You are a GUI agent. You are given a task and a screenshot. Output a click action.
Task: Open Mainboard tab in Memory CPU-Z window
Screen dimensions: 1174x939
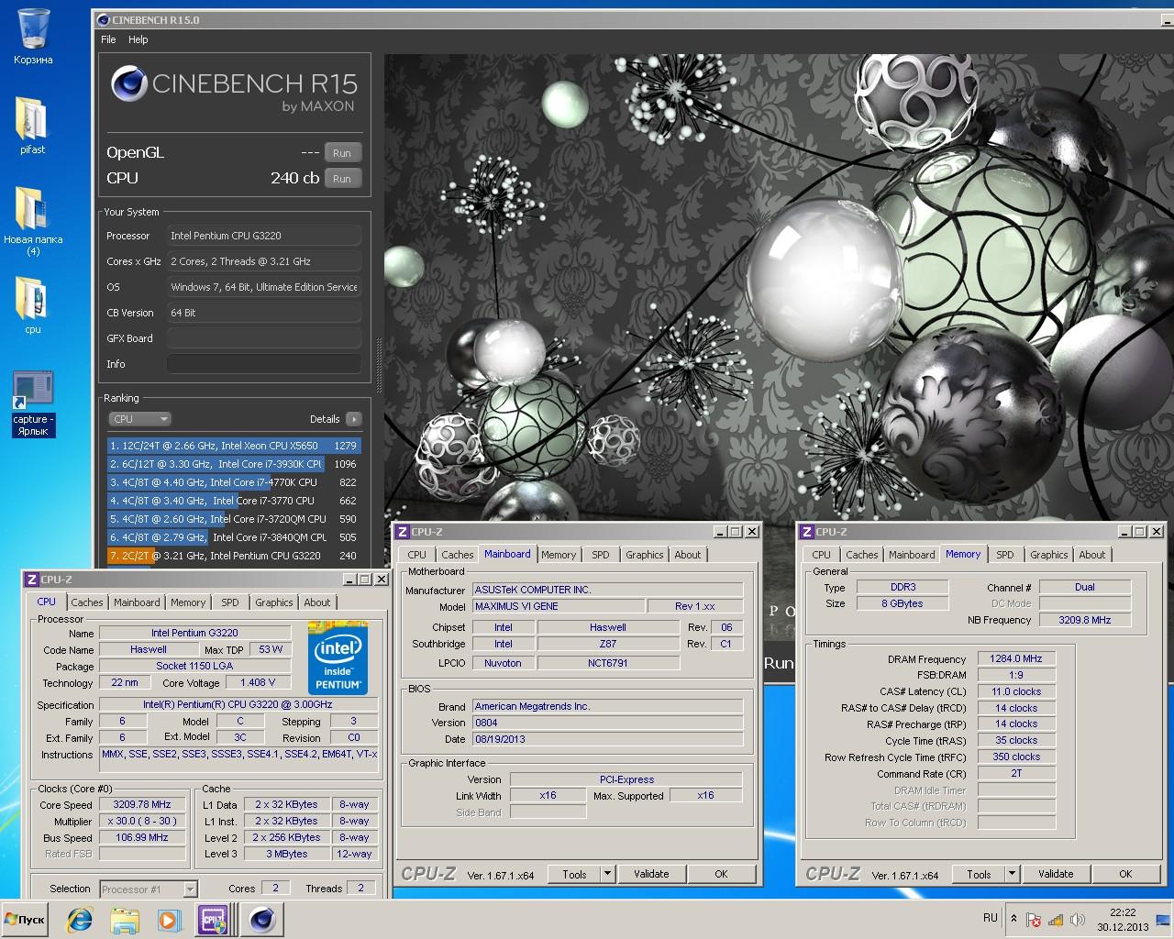click(912, 555)
